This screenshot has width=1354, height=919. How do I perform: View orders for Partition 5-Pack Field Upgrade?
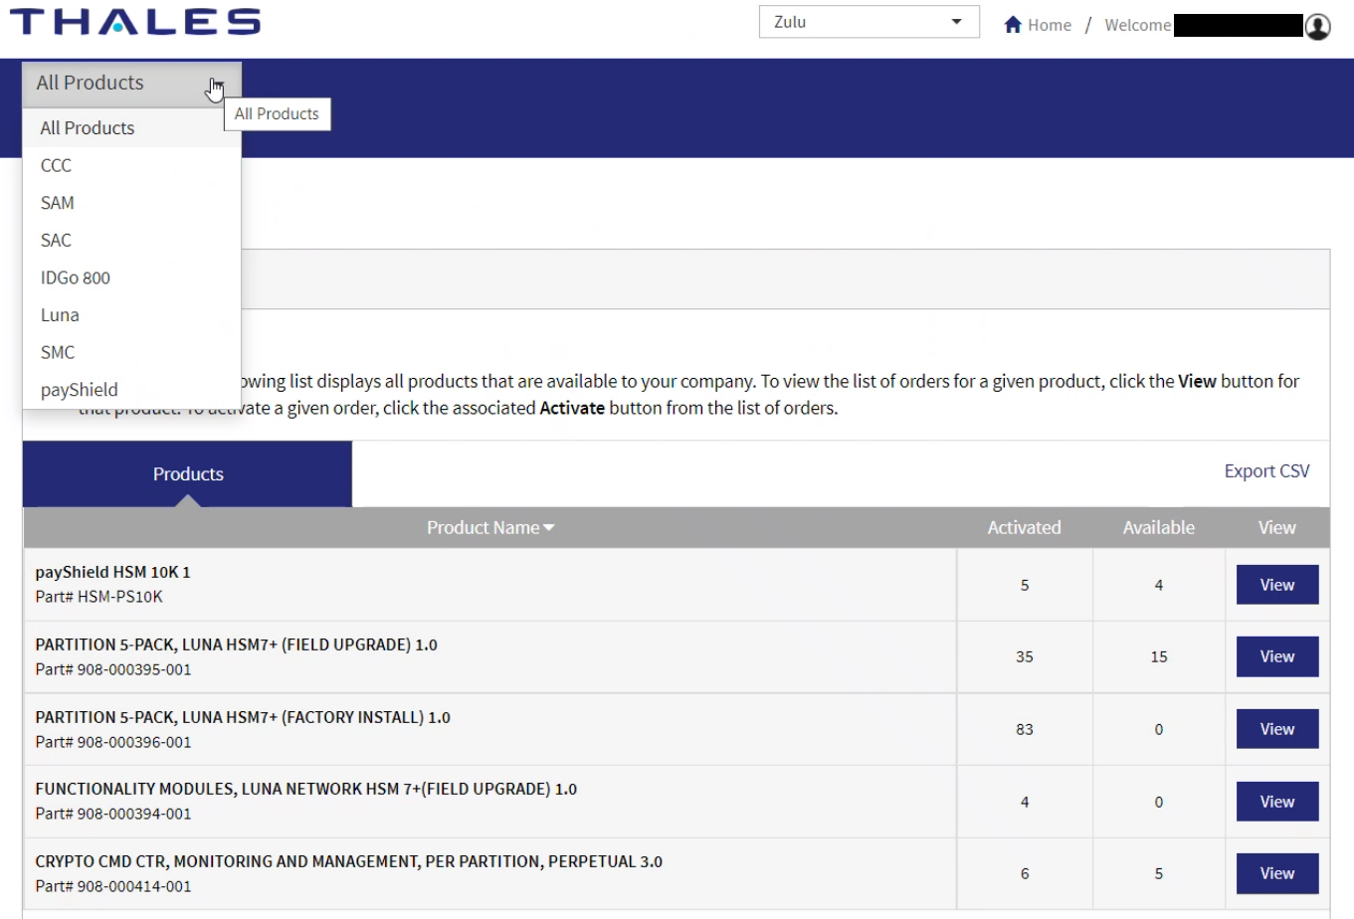[1277, 656]
